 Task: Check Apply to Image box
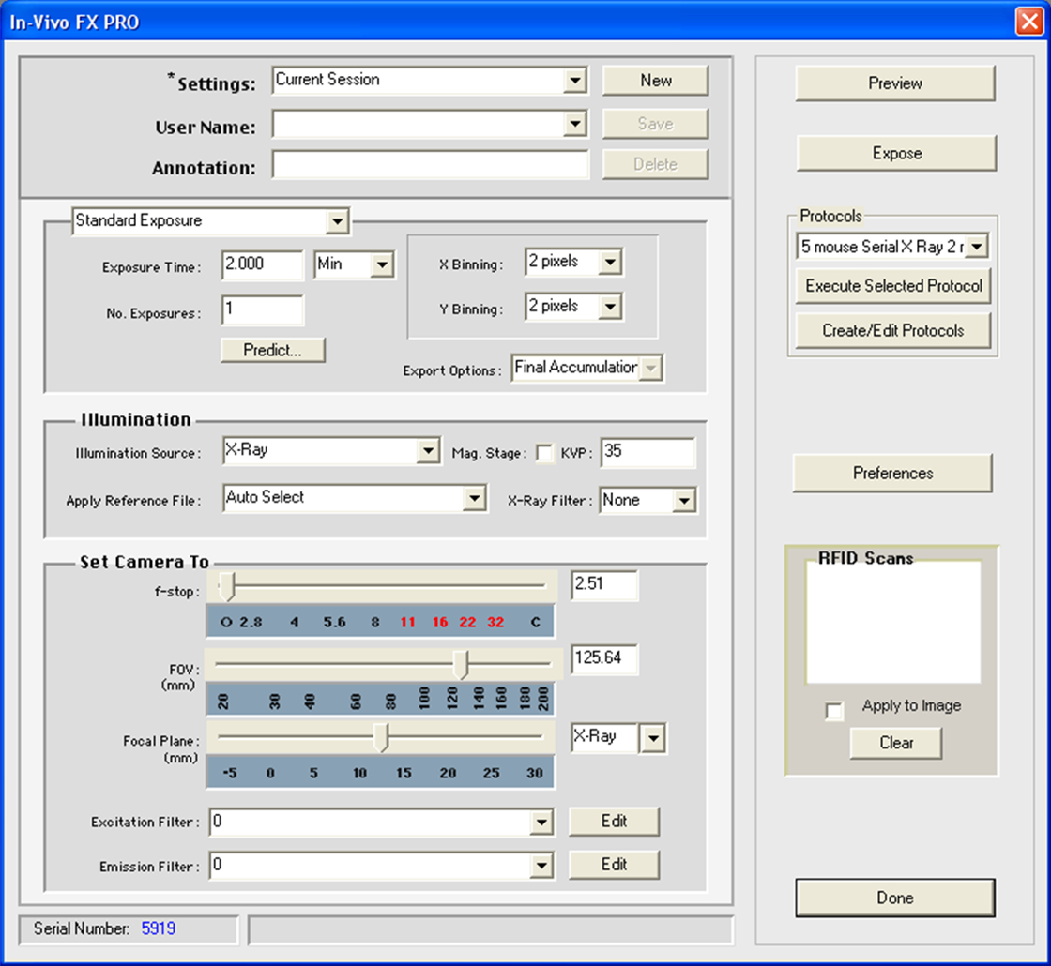coord(833,712)
